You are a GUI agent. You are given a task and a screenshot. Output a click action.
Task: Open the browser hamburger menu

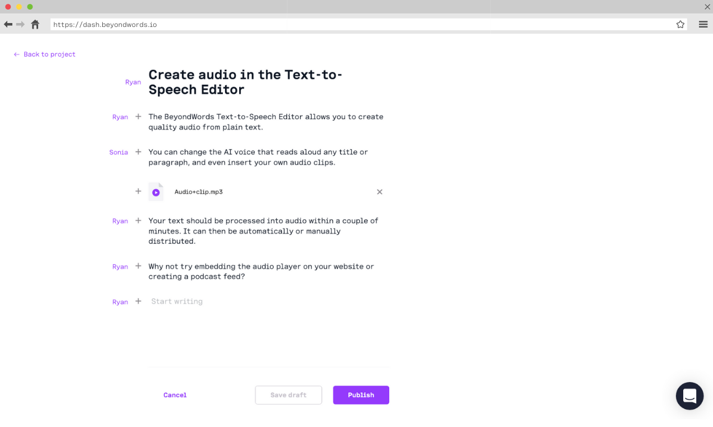coord(703,24)
